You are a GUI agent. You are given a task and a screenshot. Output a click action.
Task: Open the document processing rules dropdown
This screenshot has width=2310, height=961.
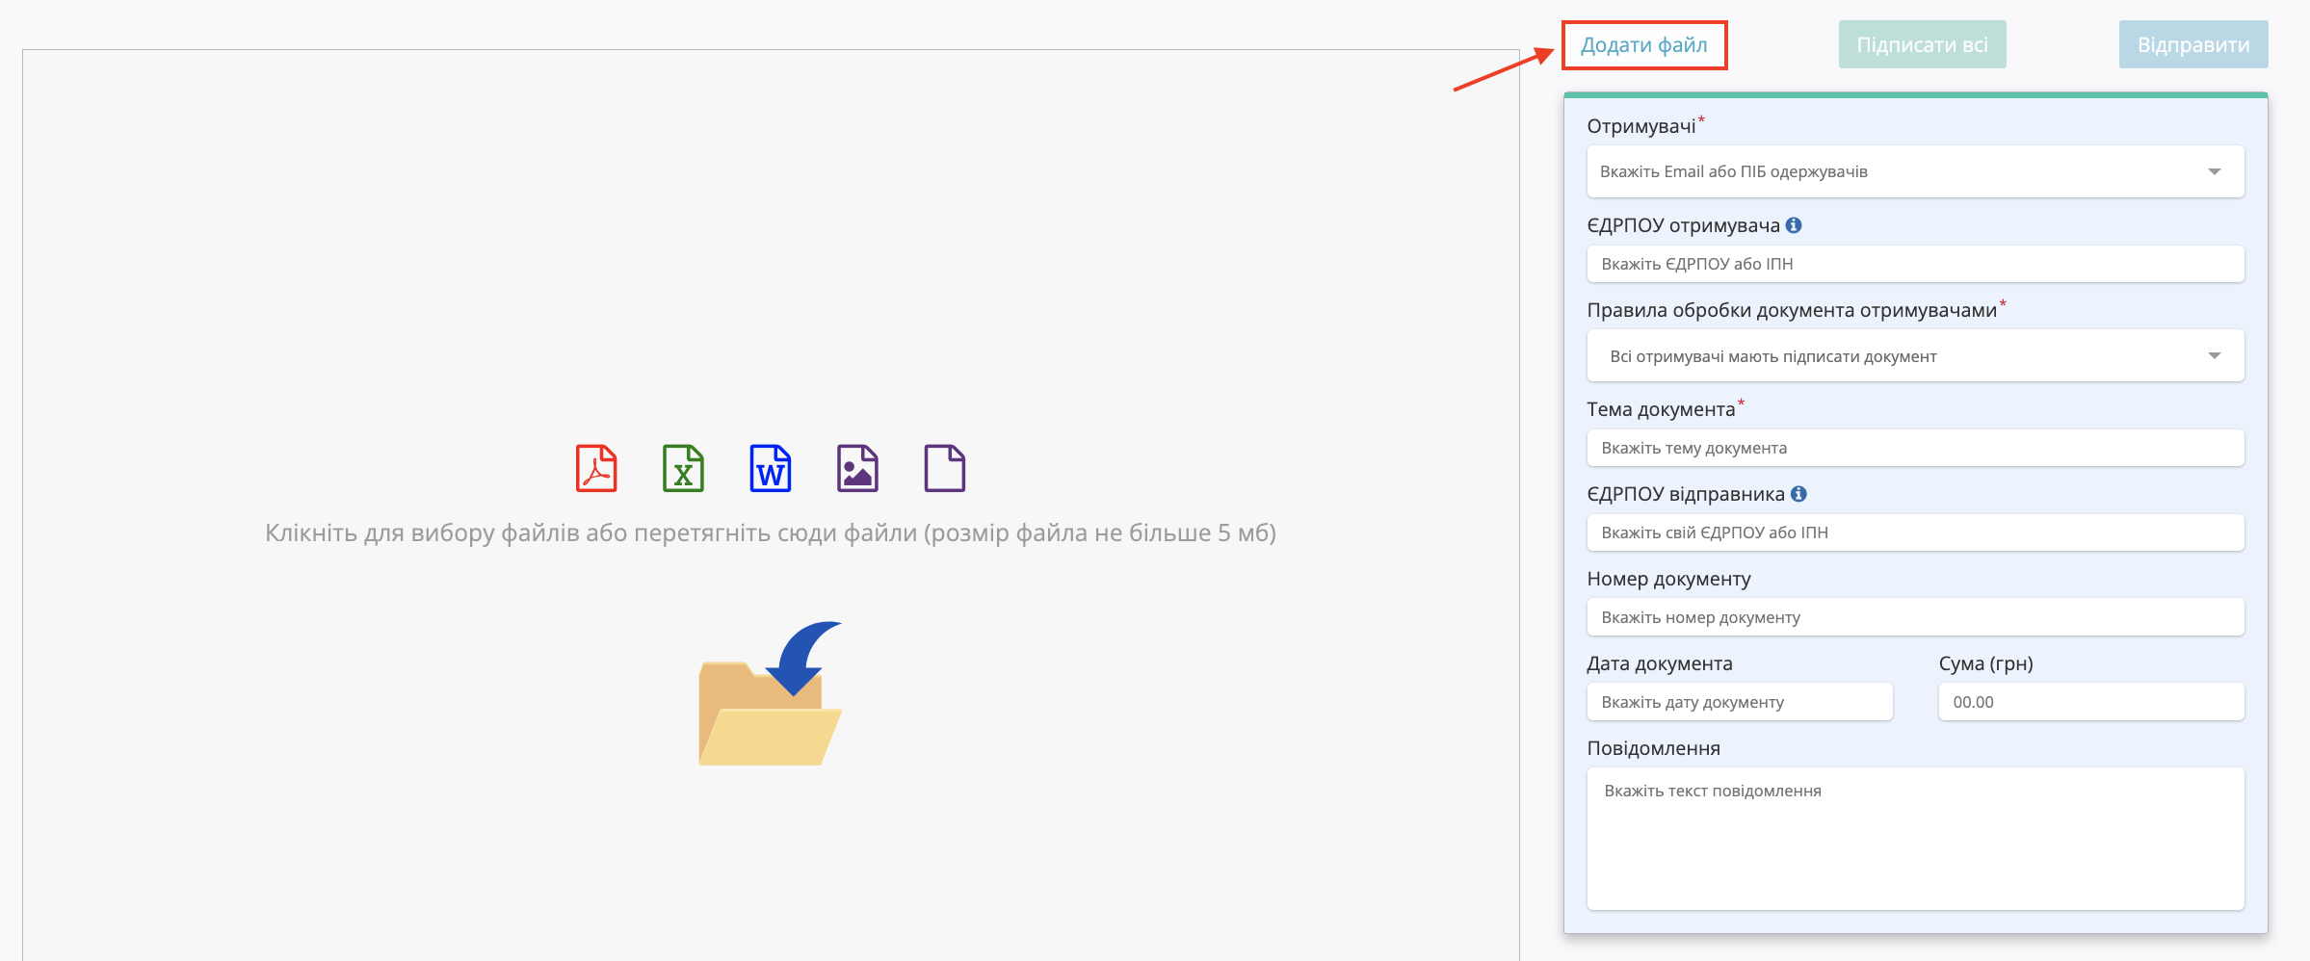click(x=1915, y=356)
